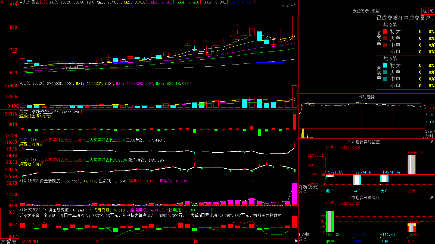Click the 6.48 low price annotation
The image size is (435, 244).
click(74, 68)
